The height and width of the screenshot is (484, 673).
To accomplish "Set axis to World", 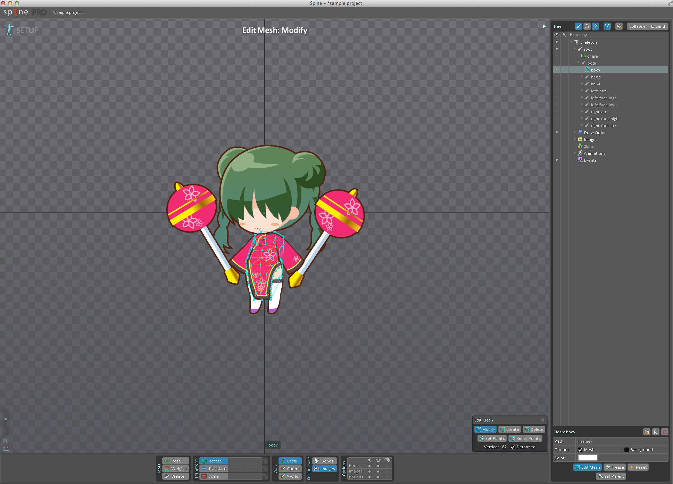I will click(x=290, y=476).
